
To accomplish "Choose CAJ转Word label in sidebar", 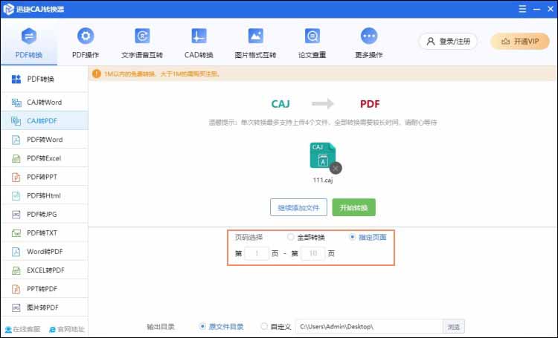I will pos(45,103).
